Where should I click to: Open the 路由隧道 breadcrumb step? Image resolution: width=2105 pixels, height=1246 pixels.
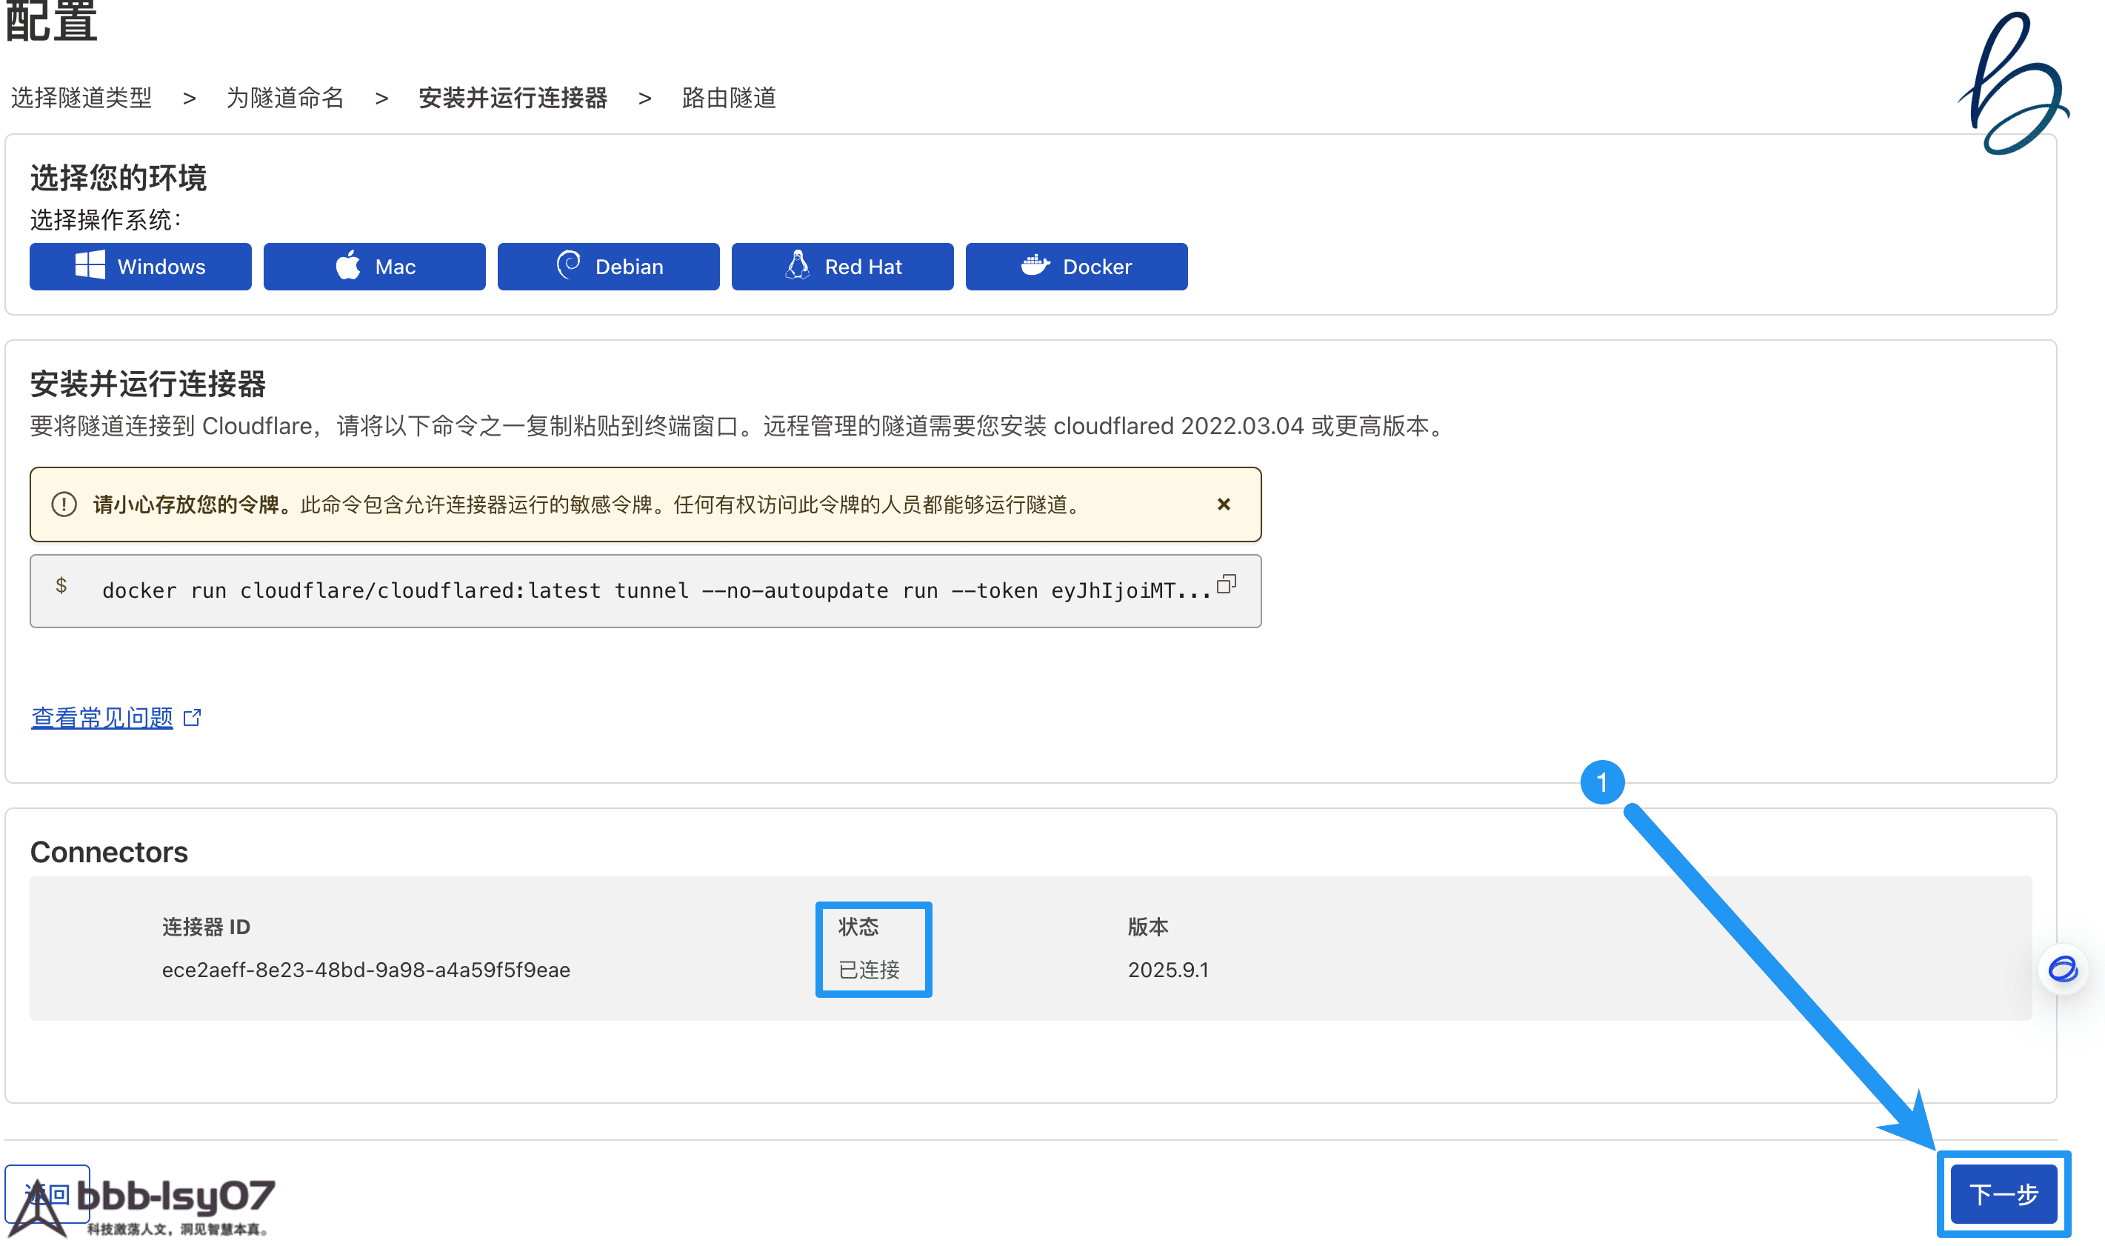point(729,99)
